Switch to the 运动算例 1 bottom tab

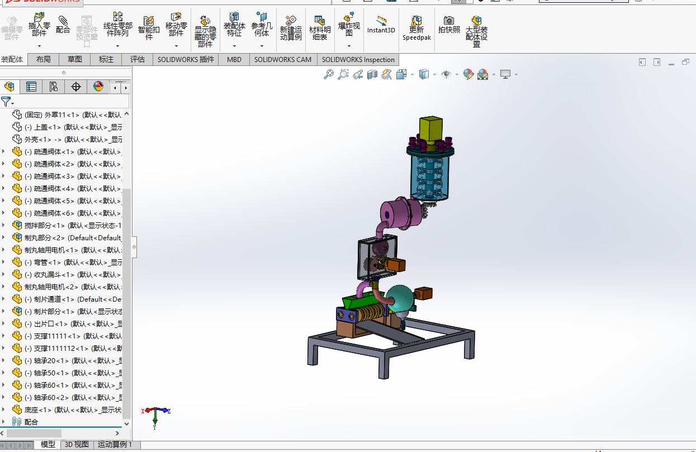click(x=115, y=445)
